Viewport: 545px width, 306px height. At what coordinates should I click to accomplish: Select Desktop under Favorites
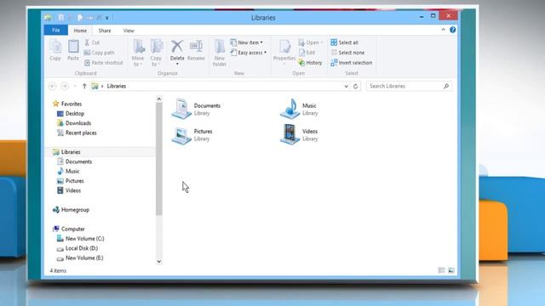coord(71,113)
